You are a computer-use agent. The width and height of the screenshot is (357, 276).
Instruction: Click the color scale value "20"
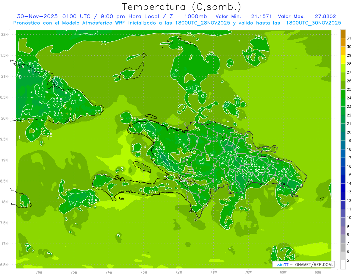[x=349, y=132]
